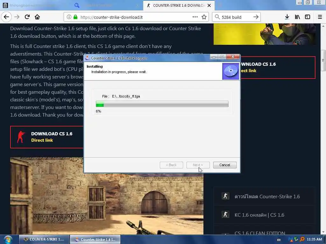326x244 pixels.
Task: Click the taskbar clock 11:35 AM
Action: click(314, 239)
